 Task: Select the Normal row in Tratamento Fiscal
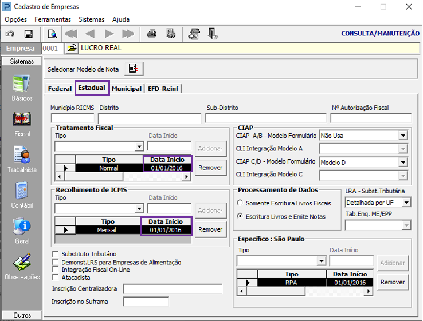point(123,168)
